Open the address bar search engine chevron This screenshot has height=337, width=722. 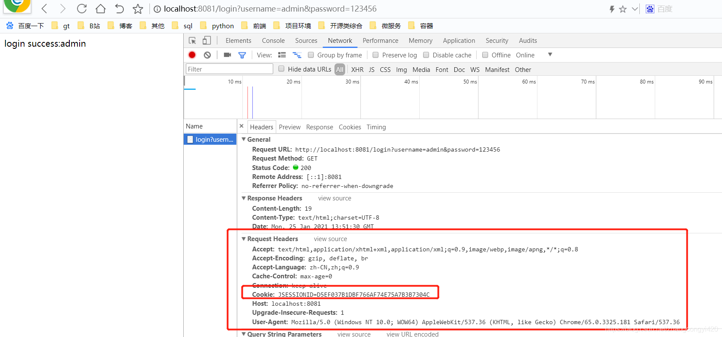pyautogui.click(x=635, y=9)
